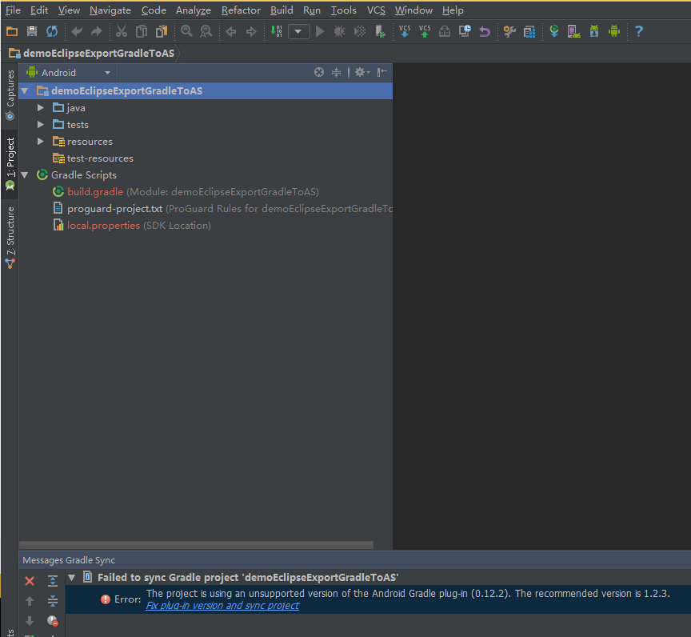
Task: Open the Window menu
Action: 413,10
